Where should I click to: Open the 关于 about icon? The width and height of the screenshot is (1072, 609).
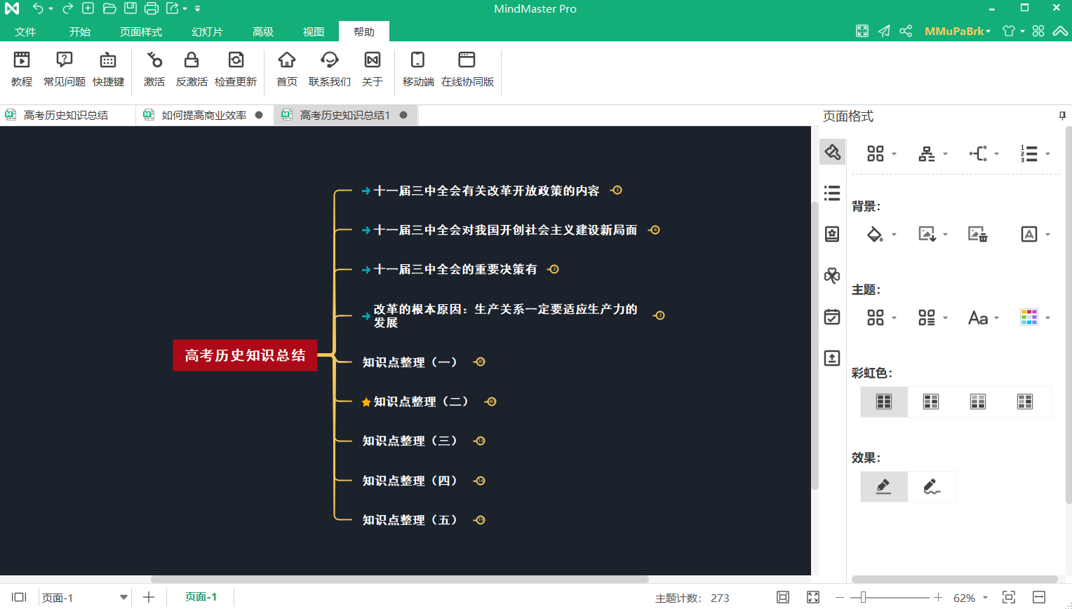tap(373, 69)
